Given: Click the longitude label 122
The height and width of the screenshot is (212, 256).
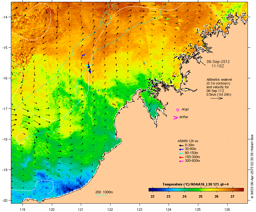Looking at the screenshot, I should pos(110,210).
